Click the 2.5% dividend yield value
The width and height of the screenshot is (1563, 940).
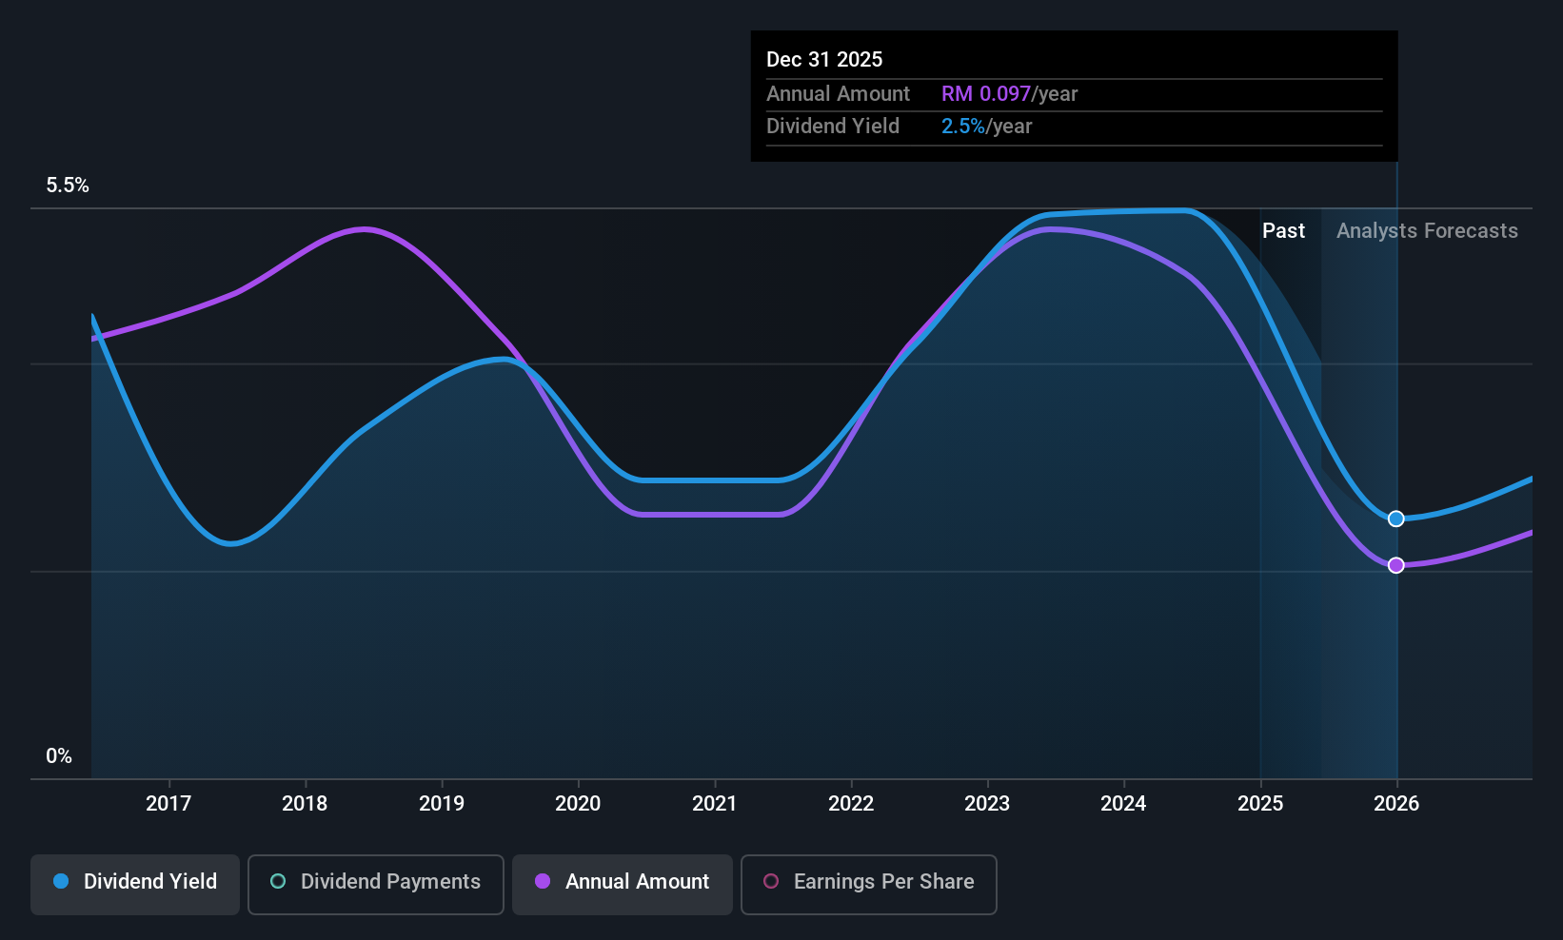[x=963, y=126]
